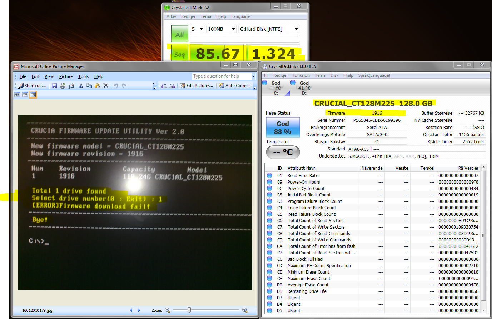Click the Attributt Navn column header

click(323, 168)
